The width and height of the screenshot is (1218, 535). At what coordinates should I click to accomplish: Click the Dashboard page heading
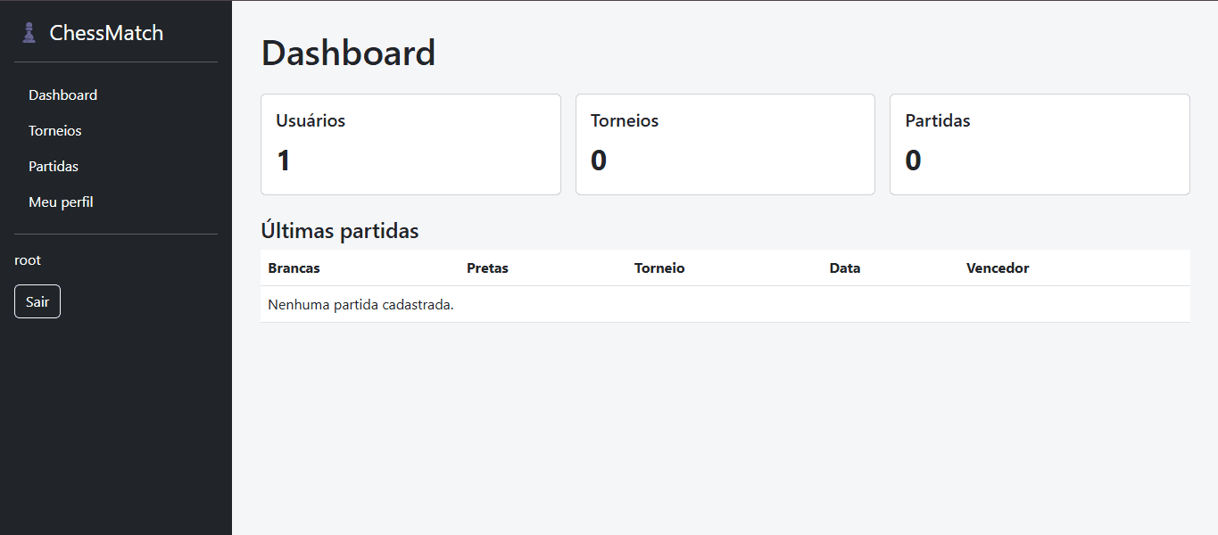click(348, 53)
